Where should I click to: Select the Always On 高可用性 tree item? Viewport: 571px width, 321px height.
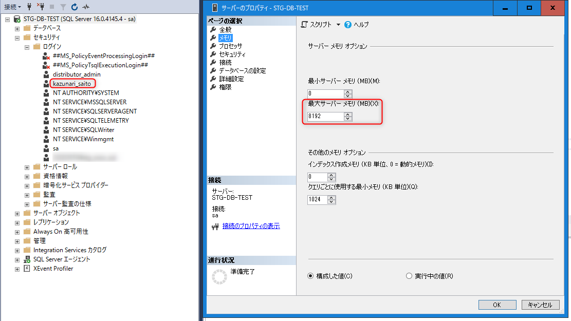(61, 232)
